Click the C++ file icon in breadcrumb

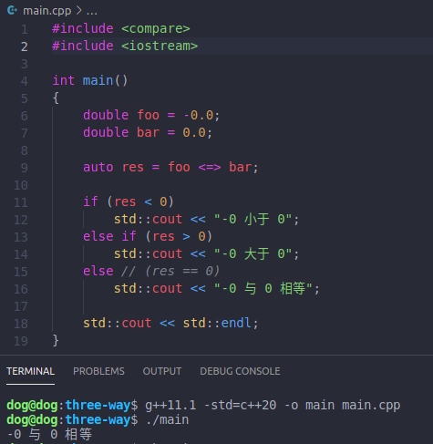tap(12, 11)
